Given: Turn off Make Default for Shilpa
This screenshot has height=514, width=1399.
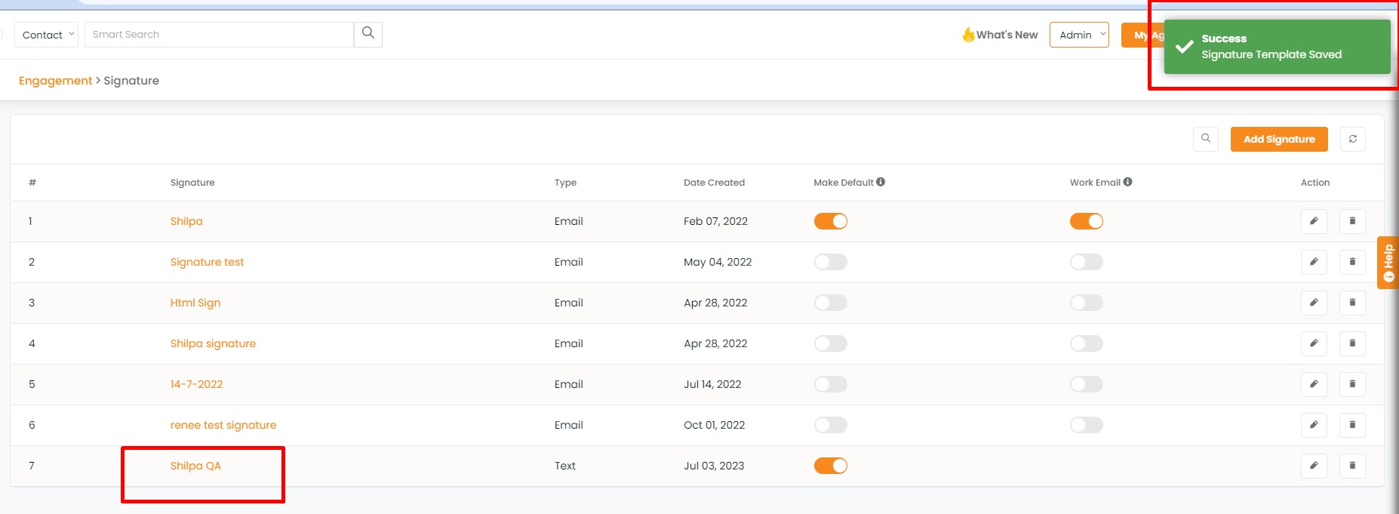Looking at the screenshot, I should tap(830, 221).
